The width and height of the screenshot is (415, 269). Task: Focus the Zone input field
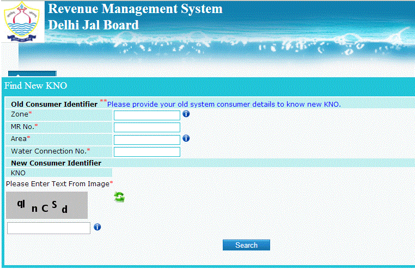pyautogui.click(x=147, y=115)
